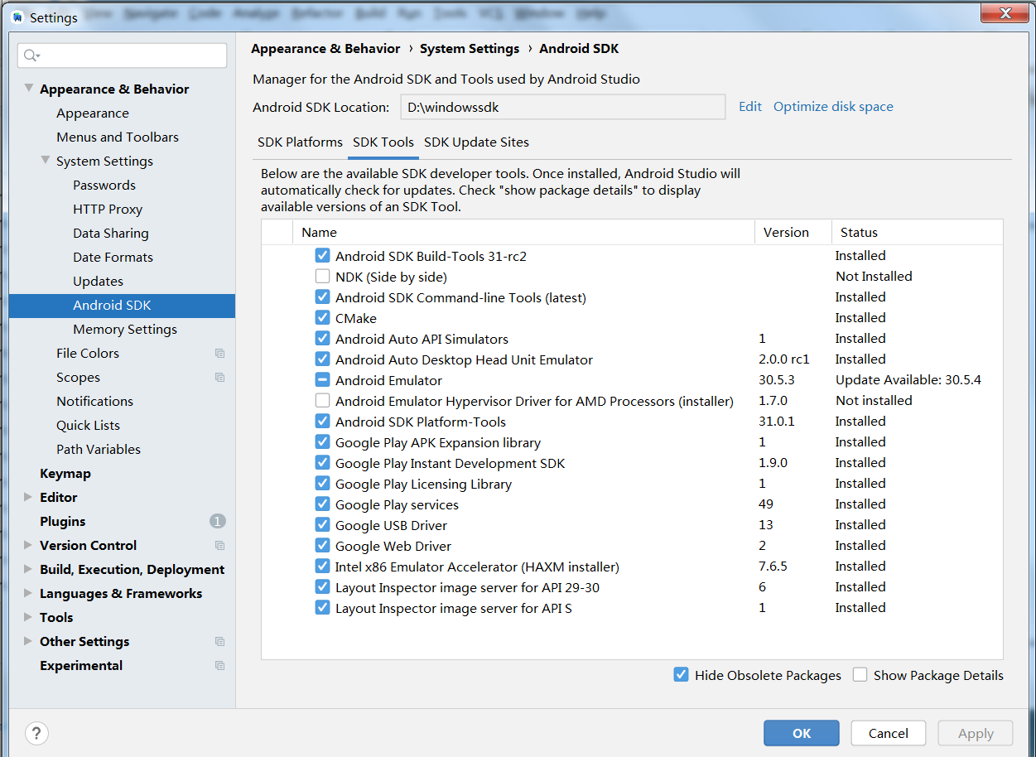Uncheck Layout Inspector image server for API S
Screen dimensions: 1036x757
point(322,608)
